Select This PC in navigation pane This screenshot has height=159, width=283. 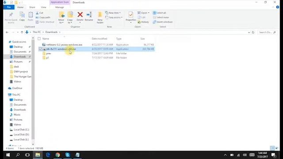(x=16, y=95)
